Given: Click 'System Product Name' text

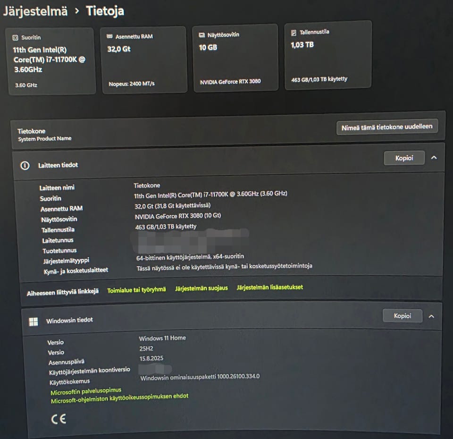Looking at the screenshot, I should [x=45, y=139].
